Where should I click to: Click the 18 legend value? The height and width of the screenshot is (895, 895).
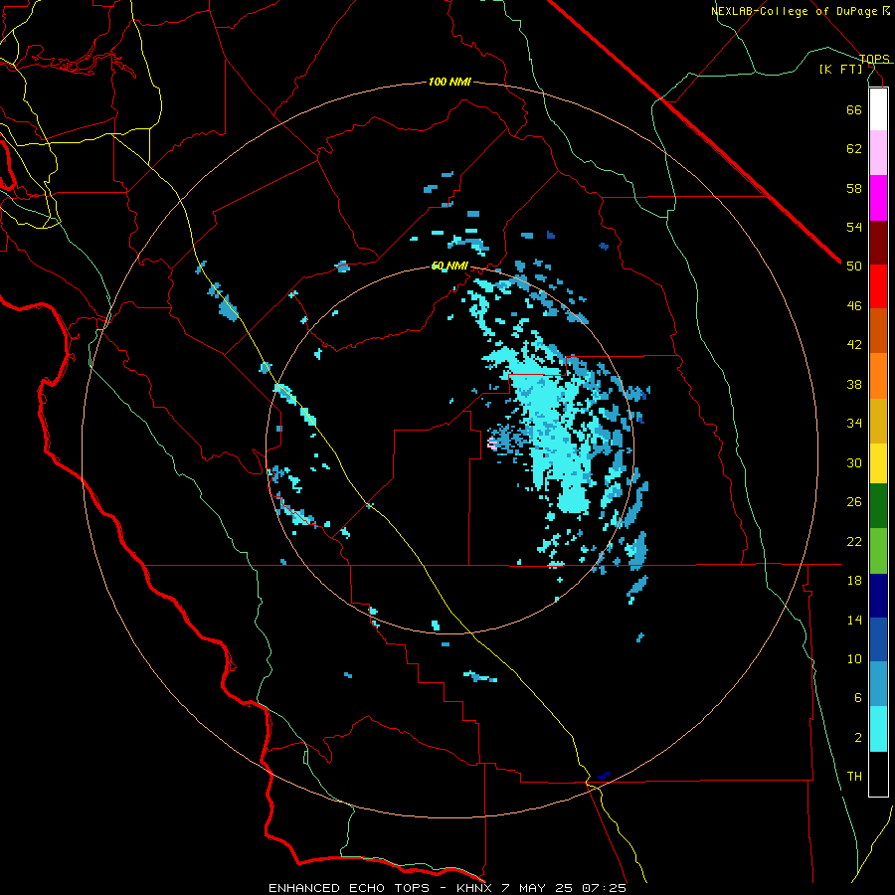click(x=854, y=581)
